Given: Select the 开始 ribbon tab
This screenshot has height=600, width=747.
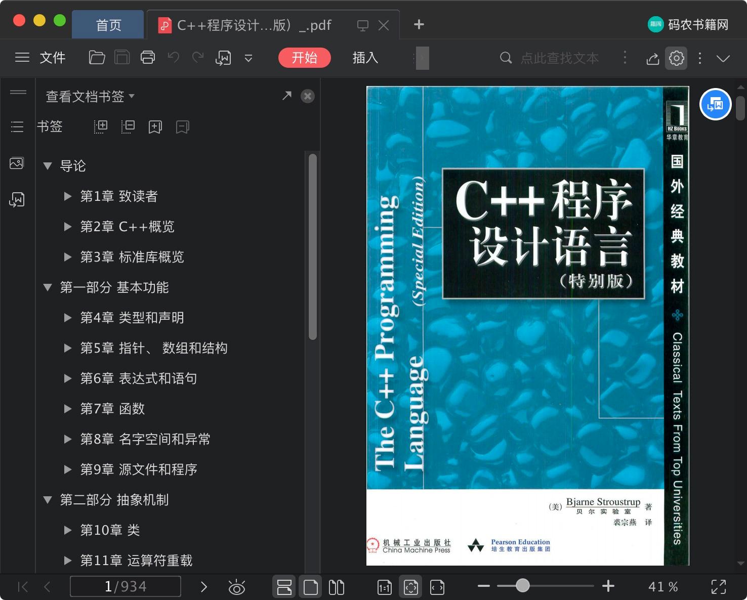Looking at the screenshot, I should [304, 58].
